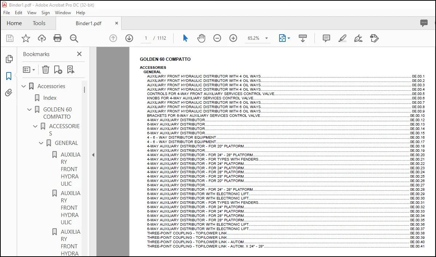Image resolution: width=436 pixels, height=257 pixels.
Task: Collapse the GENERAL bookmark node
Action: click(41, 143)
